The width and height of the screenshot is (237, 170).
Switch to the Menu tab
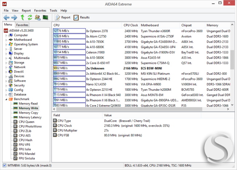pyautogui.click(x=8, y=24)
